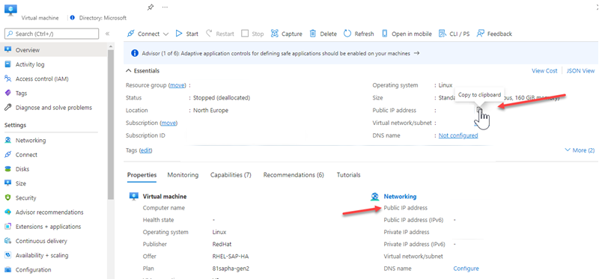Click Subscription move link
The width and height of the screenshot is (599, 279).
click(169, 123)
